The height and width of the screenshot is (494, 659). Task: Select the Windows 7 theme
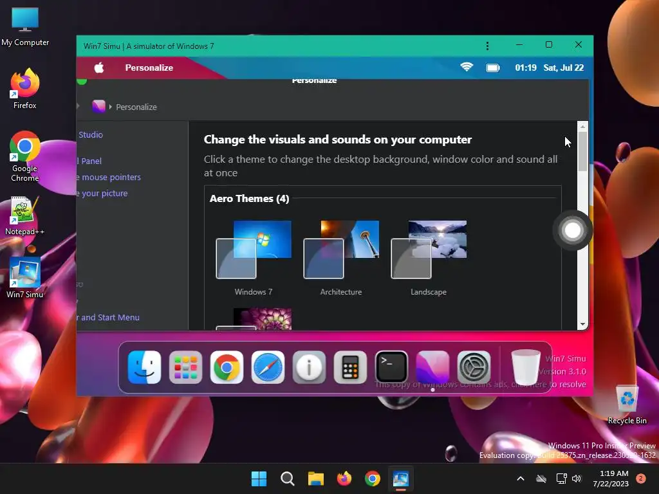coord(254,258)
